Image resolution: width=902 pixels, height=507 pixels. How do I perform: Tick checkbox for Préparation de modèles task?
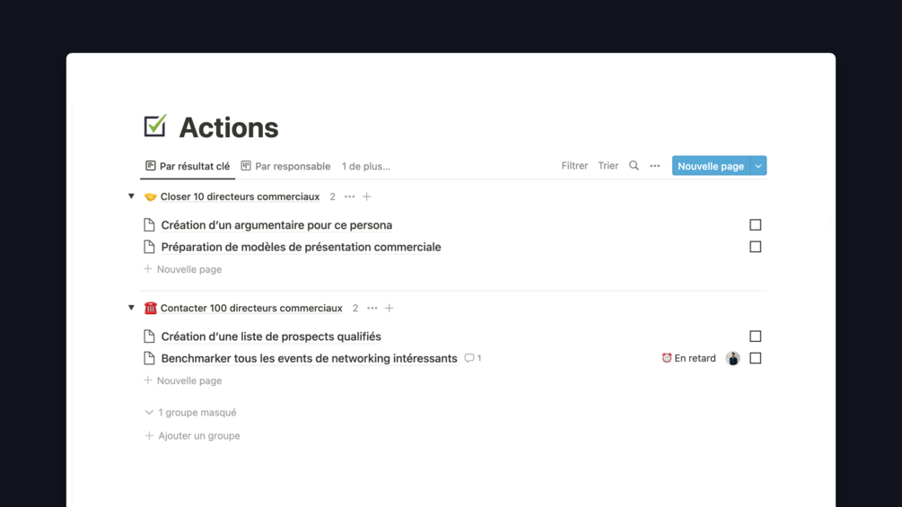[756, 247]
